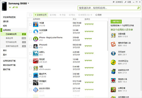
Task: Go to 通讯录 in the sidebar
Action: pyautogui.click(x=6, y=21)
